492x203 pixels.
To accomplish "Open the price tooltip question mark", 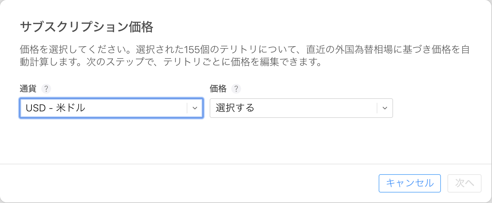I will point(237,89).
